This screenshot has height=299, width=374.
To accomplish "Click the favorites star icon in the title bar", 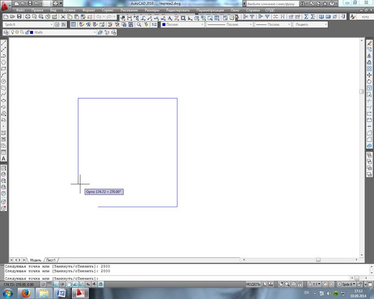I will click(325, 4).
